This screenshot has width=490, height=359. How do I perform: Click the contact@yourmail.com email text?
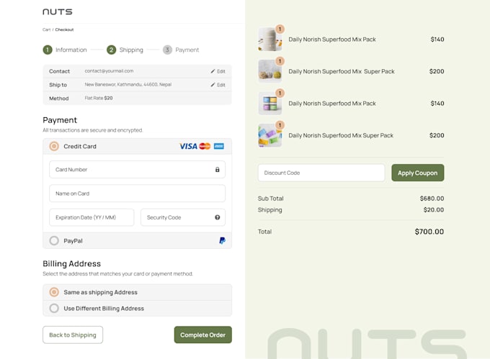pyautogui.click(x=109, y=71)
